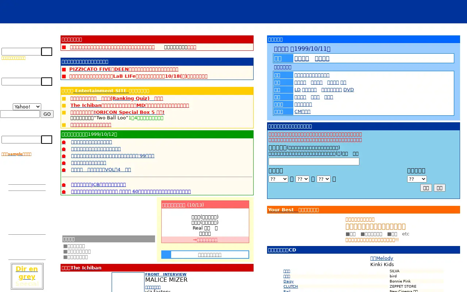Focus the sidebar field above the sample link

[22, 140]
